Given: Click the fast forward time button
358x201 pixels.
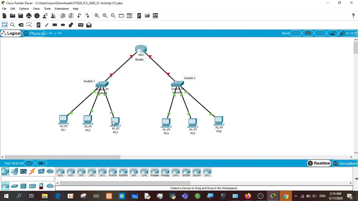Looking at the screenshot, I should (x=41, y=163).
